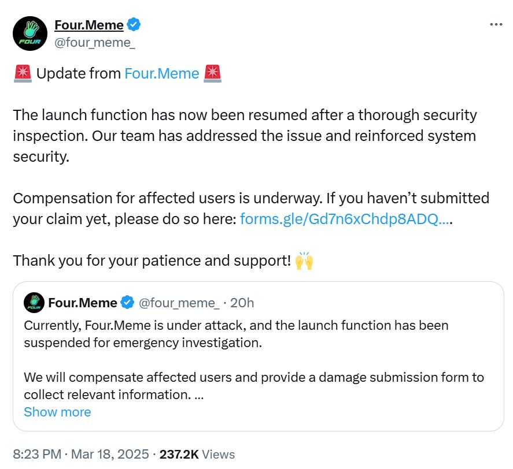The width and height of the screenshot is (513, 469).
Task: Click the verified badge in the quoted tweet
Action: click(128, 303)
